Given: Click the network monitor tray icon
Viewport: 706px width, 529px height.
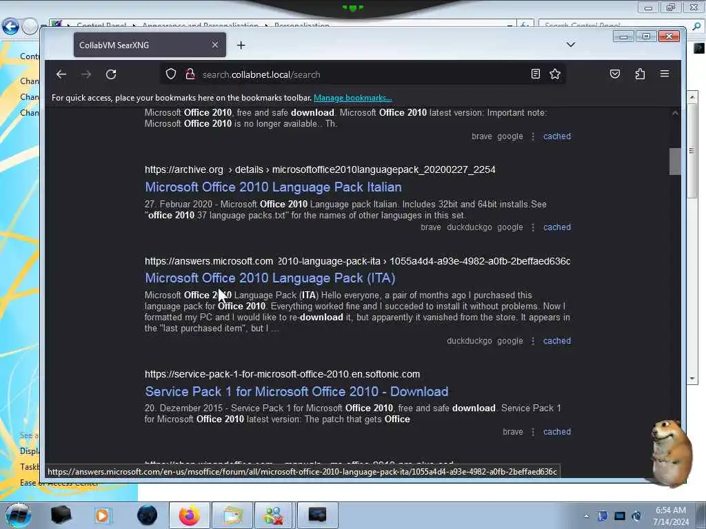Looking at the screenshot, I should [620, 516].
